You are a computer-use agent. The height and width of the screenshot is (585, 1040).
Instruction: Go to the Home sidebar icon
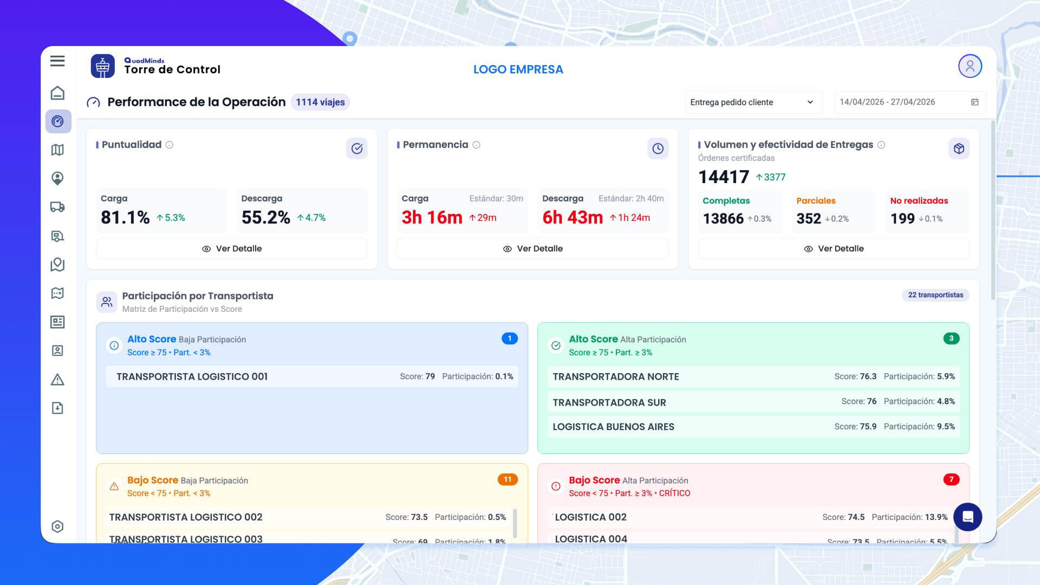point(57,93)
